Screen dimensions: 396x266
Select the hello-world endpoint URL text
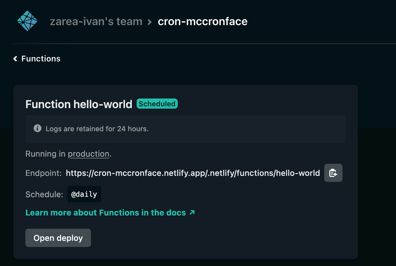[x=193, y=173]
